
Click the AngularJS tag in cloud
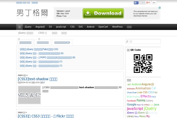click(147, 84)
